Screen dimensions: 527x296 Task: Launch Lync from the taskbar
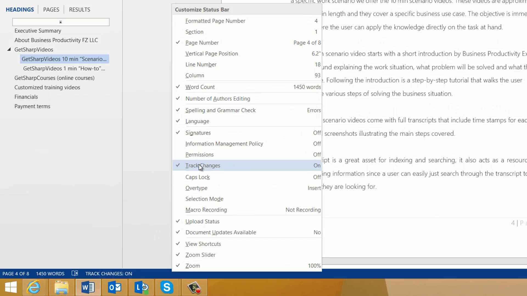coord(141,287)
